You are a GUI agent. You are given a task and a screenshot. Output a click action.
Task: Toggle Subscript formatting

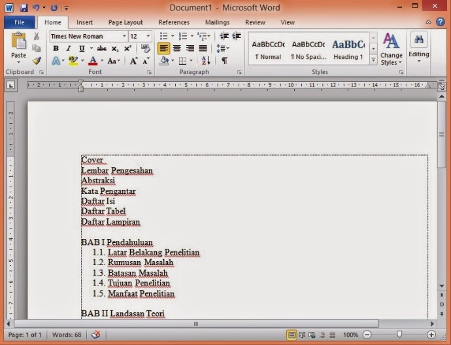click(115, 48)
